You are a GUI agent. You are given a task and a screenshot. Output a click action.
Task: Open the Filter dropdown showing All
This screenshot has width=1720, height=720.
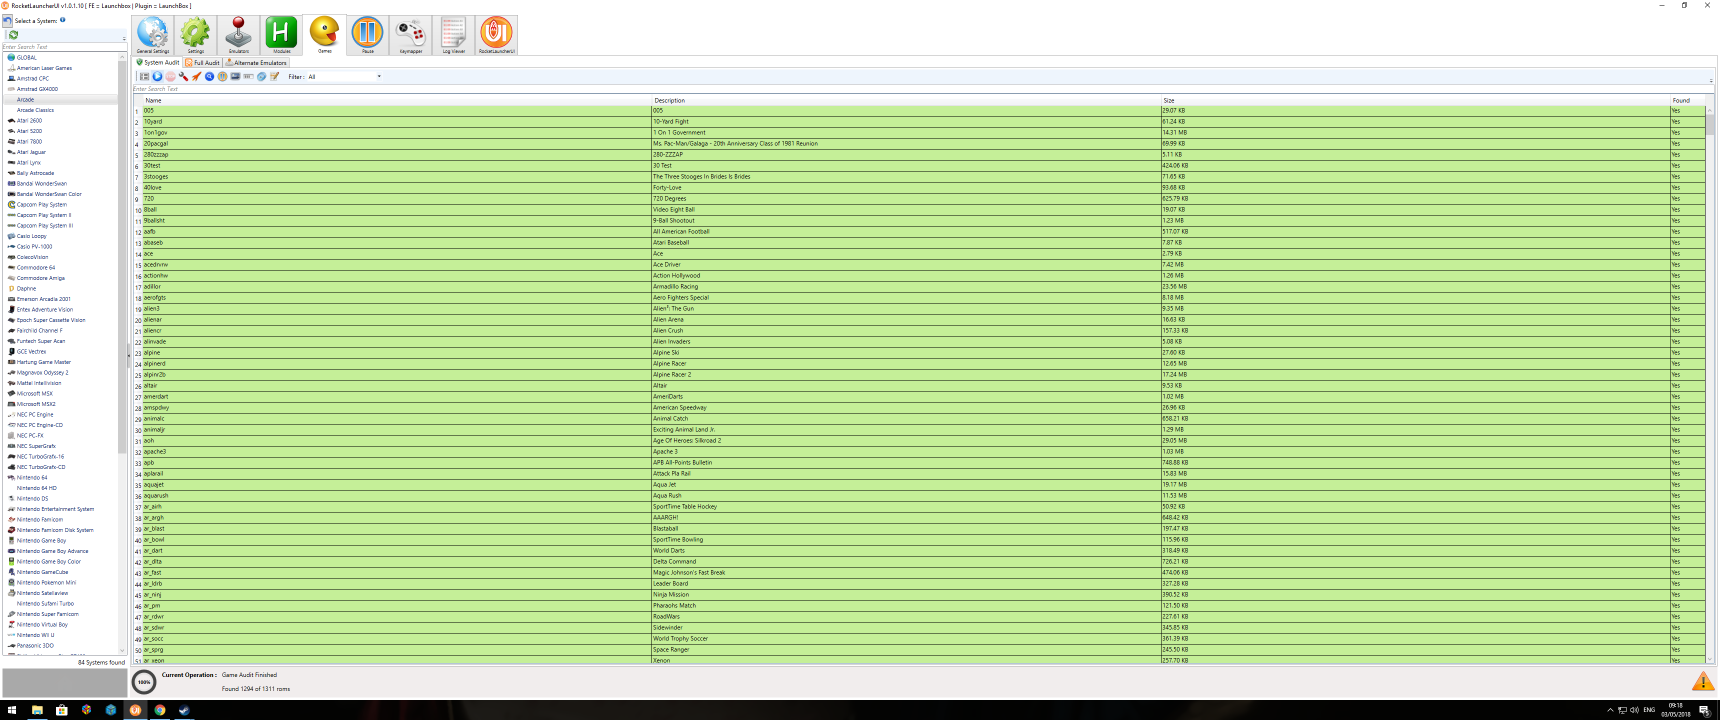coord(344,77)
